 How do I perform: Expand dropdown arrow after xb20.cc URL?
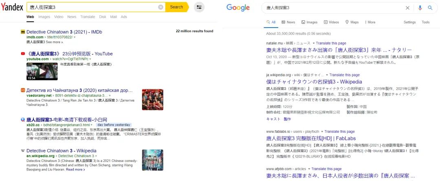(x=92, y=125)
